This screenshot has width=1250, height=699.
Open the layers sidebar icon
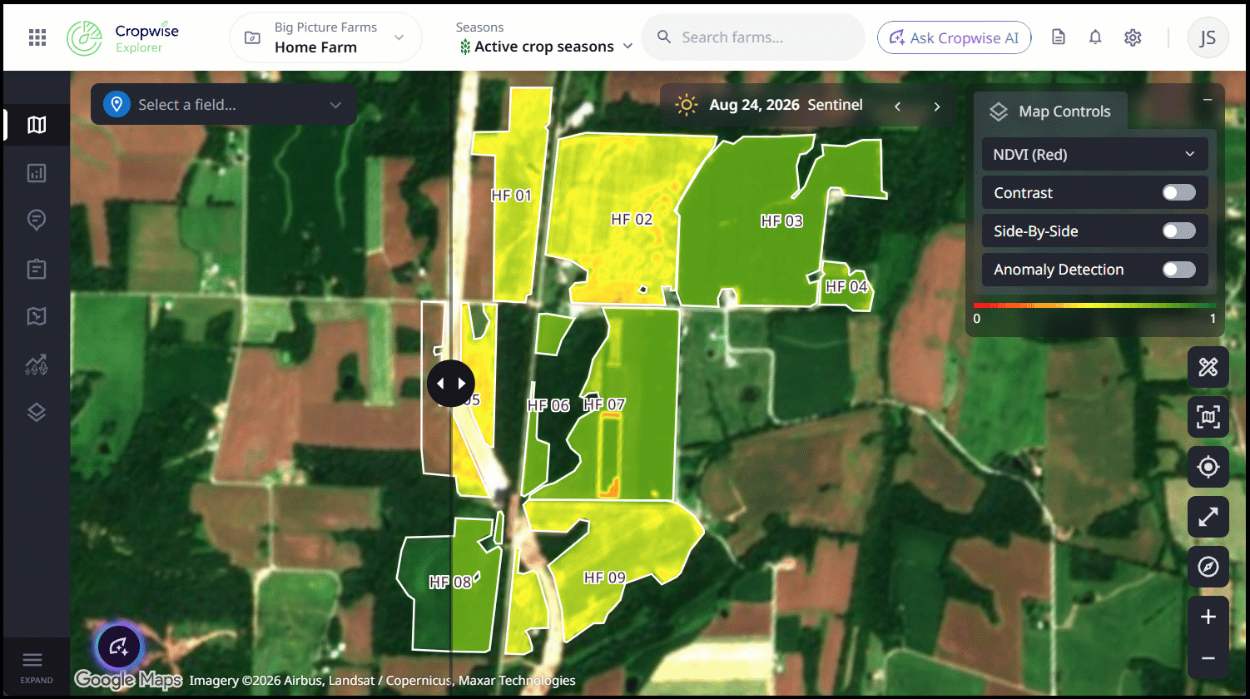37,413
